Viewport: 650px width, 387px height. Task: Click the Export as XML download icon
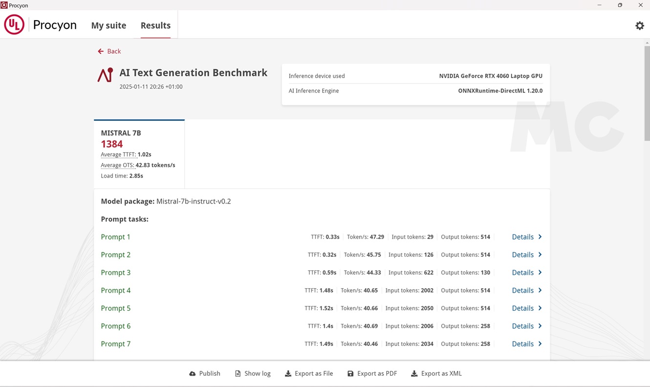pyautogui.click(x=414, y=374)
